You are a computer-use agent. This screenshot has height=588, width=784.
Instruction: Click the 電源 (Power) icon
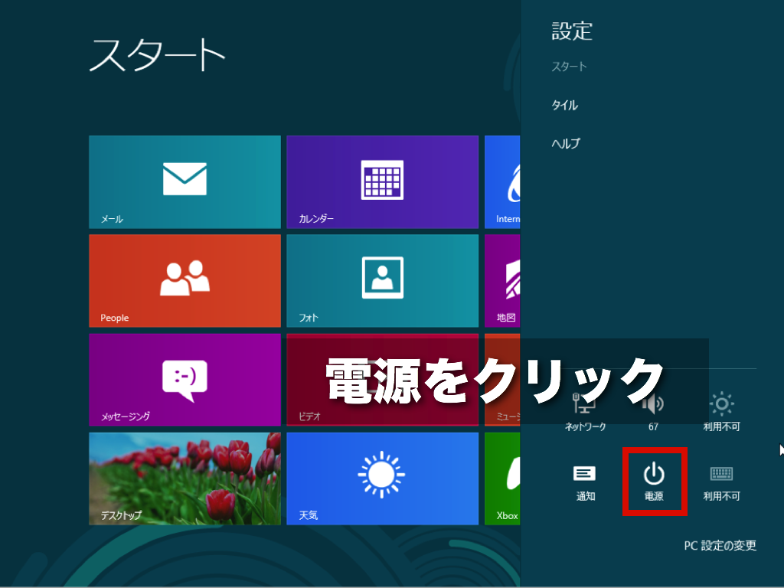point(654,481)
